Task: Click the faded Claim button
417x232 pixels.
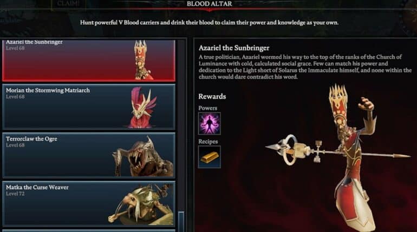Action: pyautogui.click(x=68, y=4)
